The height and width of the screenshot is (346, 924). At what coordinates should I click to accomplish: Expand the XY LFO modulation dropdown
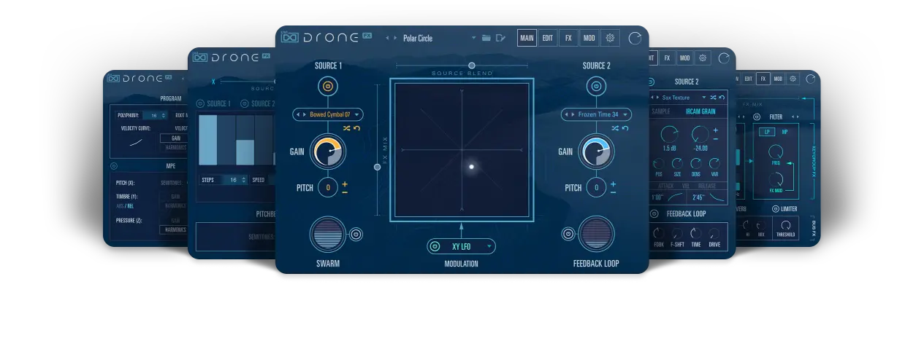pyautogui.click(x=461, y=246)
